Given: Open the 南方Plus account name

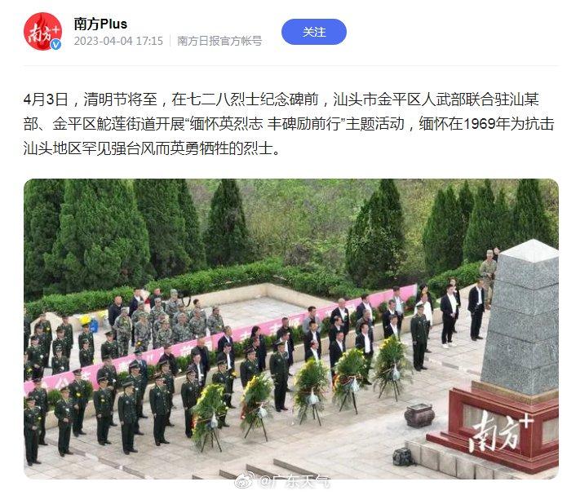Looking at the screenshot, I should click(x=100, y=24).
